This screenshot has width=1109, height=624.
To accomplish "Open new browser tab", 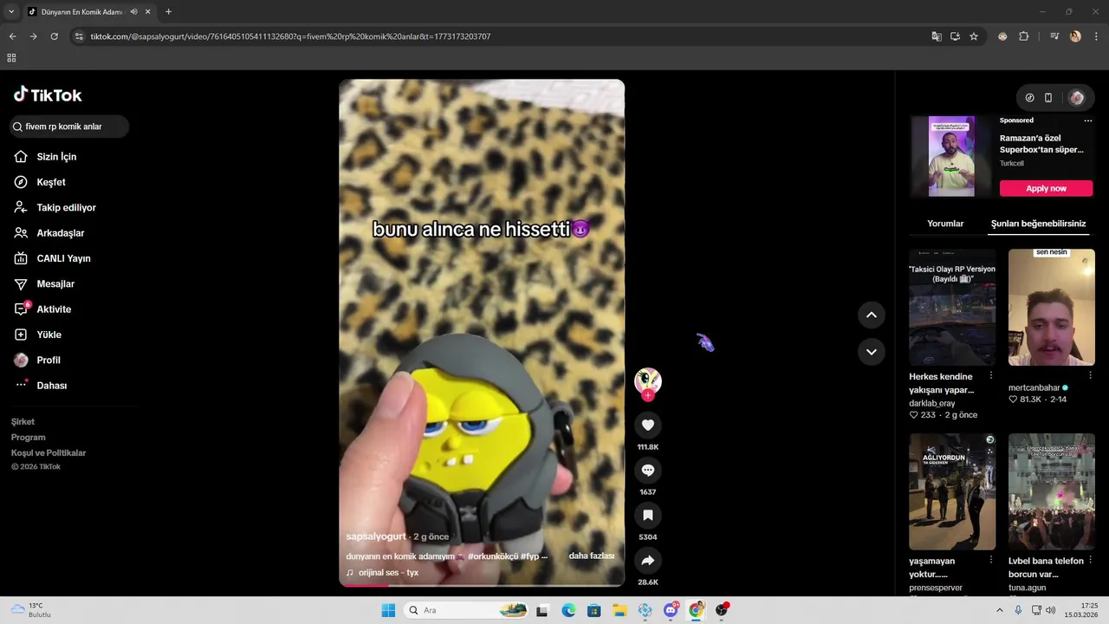I will 168,12.
